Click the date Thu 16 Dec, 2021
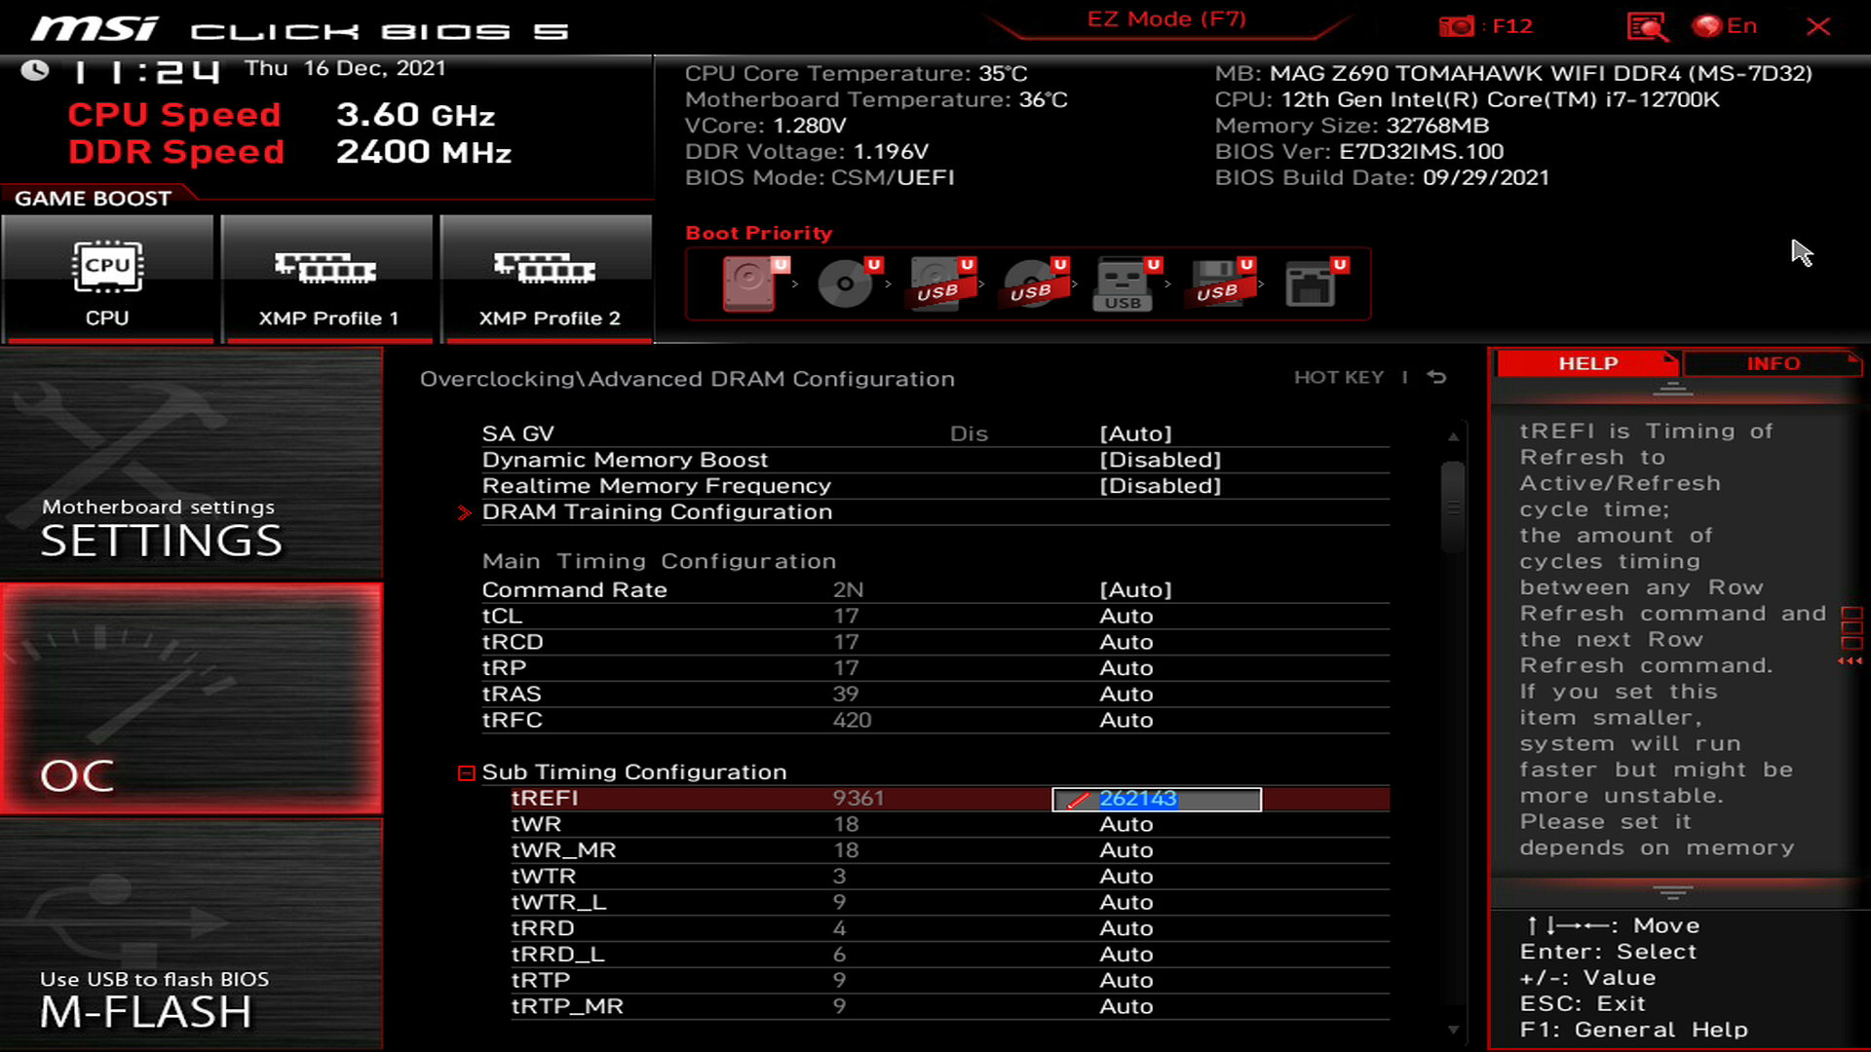 [345, 68]
